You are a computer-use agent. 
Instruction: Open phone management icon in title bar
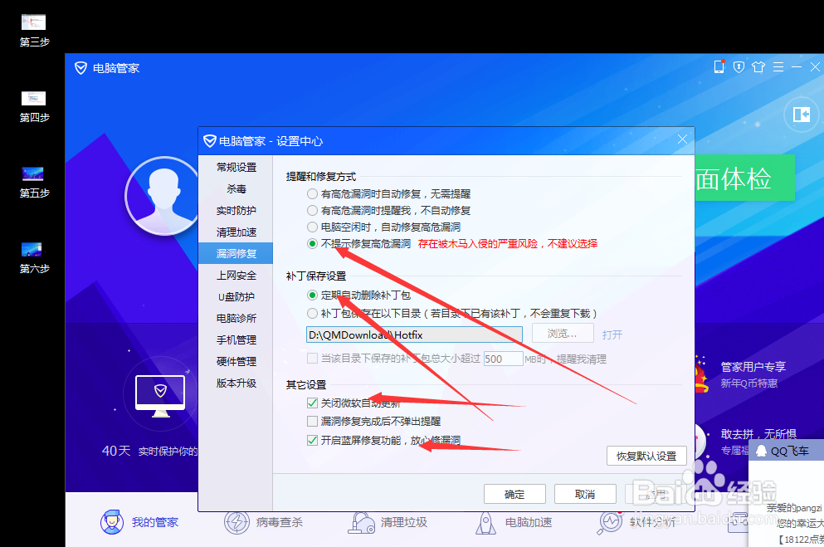pos(718,67)
